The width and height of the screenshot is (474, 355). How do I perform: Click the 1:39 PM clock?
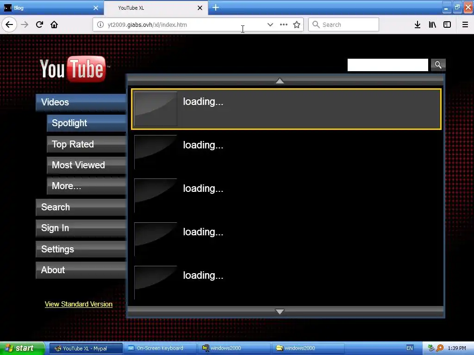click(x=457, y=349)
